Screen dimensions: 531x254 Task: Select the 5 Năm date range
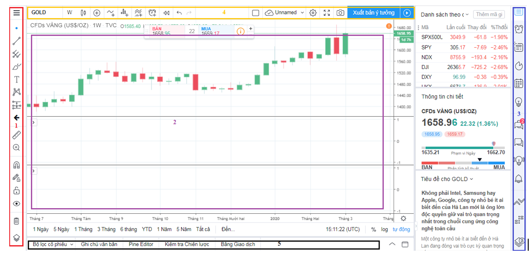click(184, 229)
